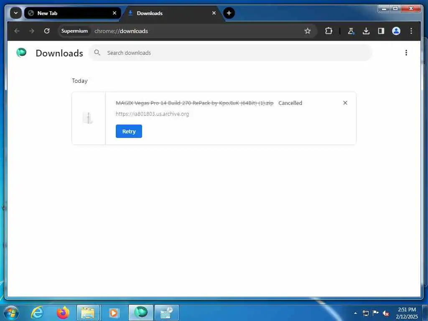Switch to the New Tab tab

coord(73,13)
